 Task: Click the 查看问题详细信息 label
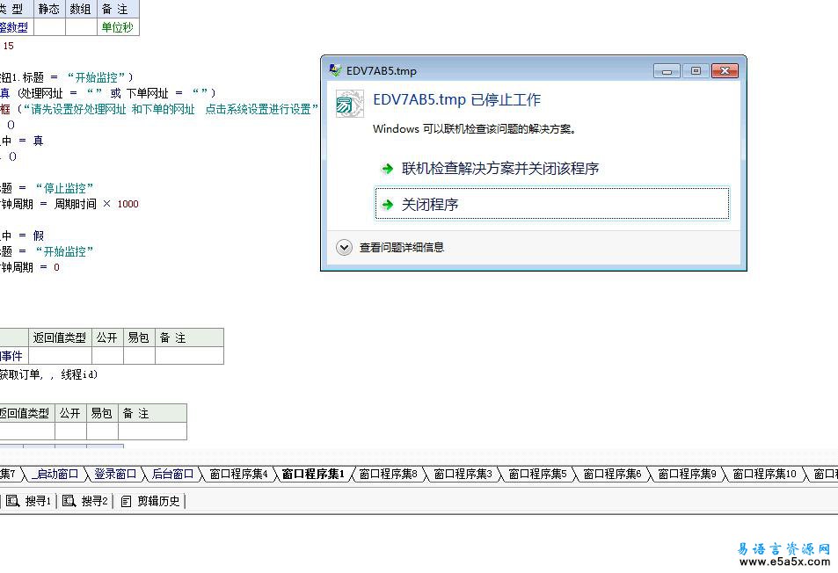coord(401,247)
